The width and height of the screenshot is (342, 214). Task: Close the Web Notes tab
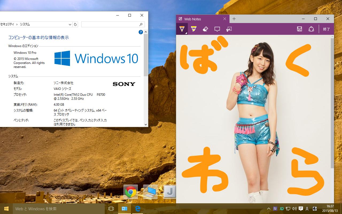[224, 19]
